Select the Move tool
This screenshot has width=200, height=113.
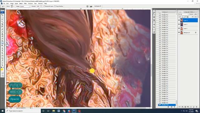(x=2, y=15)
